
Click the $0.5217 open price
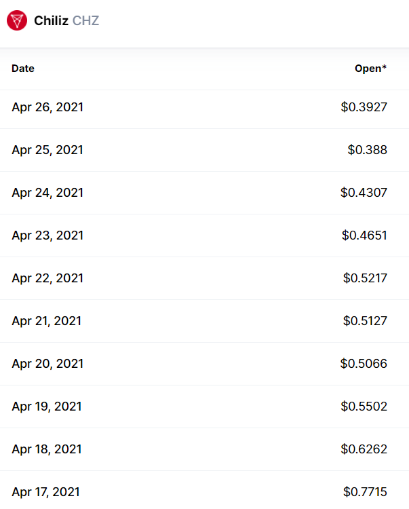pyautogui.click(x=365, y=278)
